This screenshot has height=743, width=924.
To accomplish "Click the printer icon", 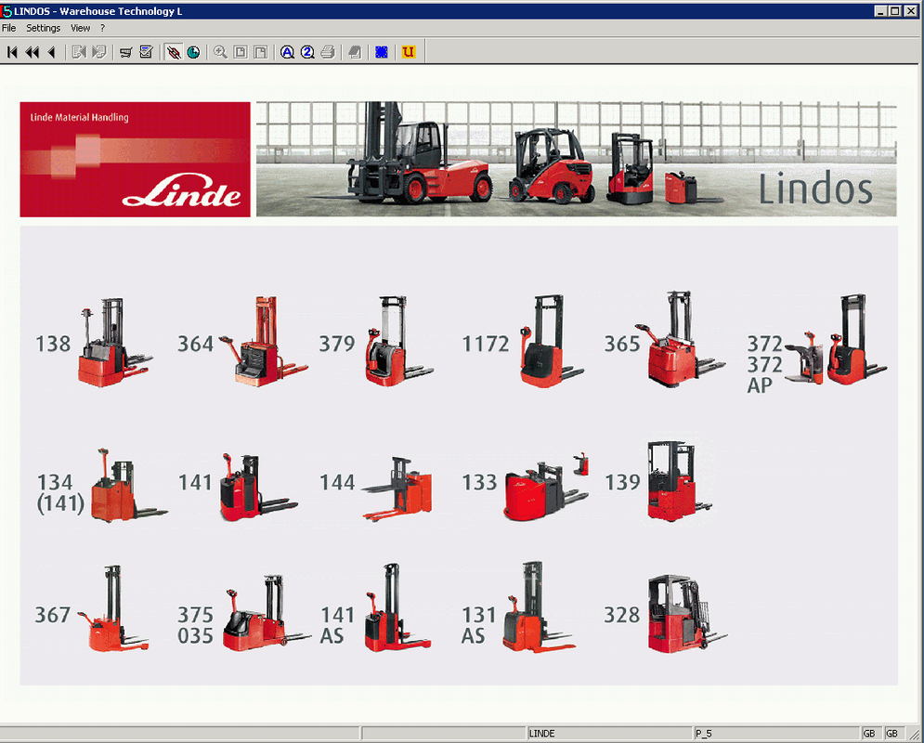I will 328,52.
